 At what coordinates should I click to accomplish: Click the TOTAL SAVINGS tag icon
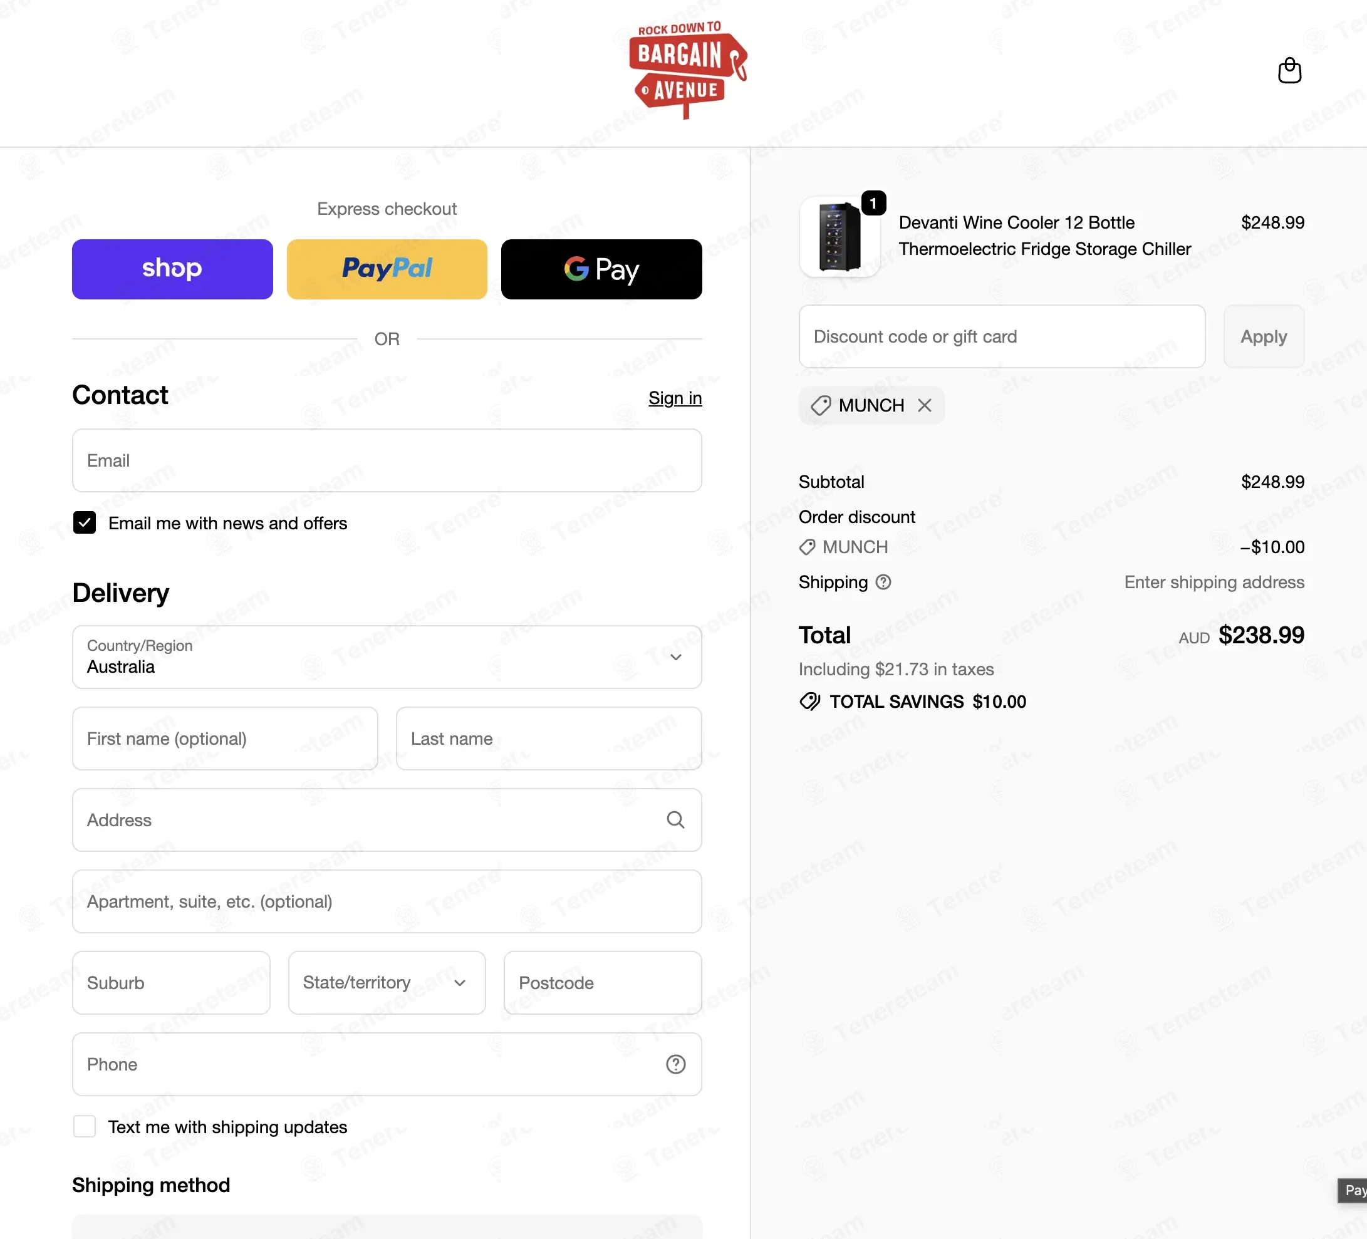tap(809, 702)
